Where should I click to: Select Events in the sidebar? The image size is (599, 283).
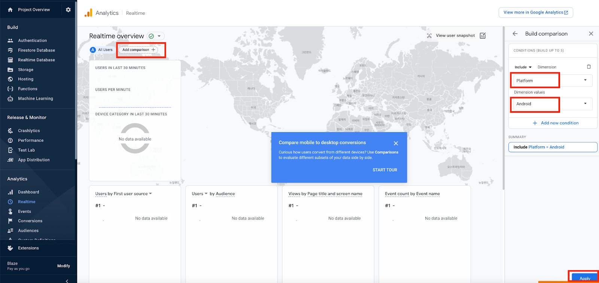(24, 212)
